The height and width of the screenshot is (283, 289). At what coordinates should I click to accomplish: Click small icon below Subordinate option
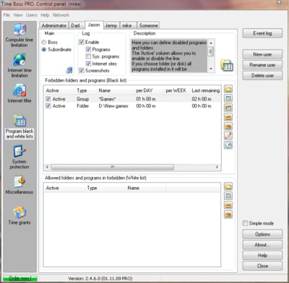[69, 71]
